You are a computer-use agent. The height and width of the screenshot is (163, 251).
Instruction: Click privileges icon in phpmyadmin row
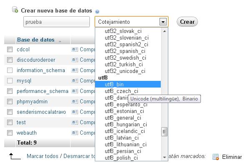coord(75,101)
